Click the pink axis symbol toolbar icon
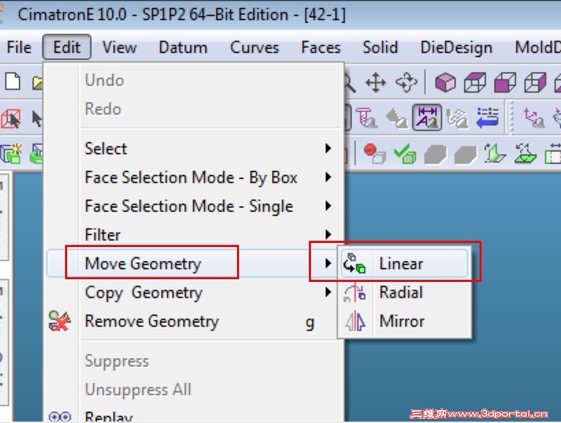The height and width of the screenshot is (423, 561). tap(534, 118)
